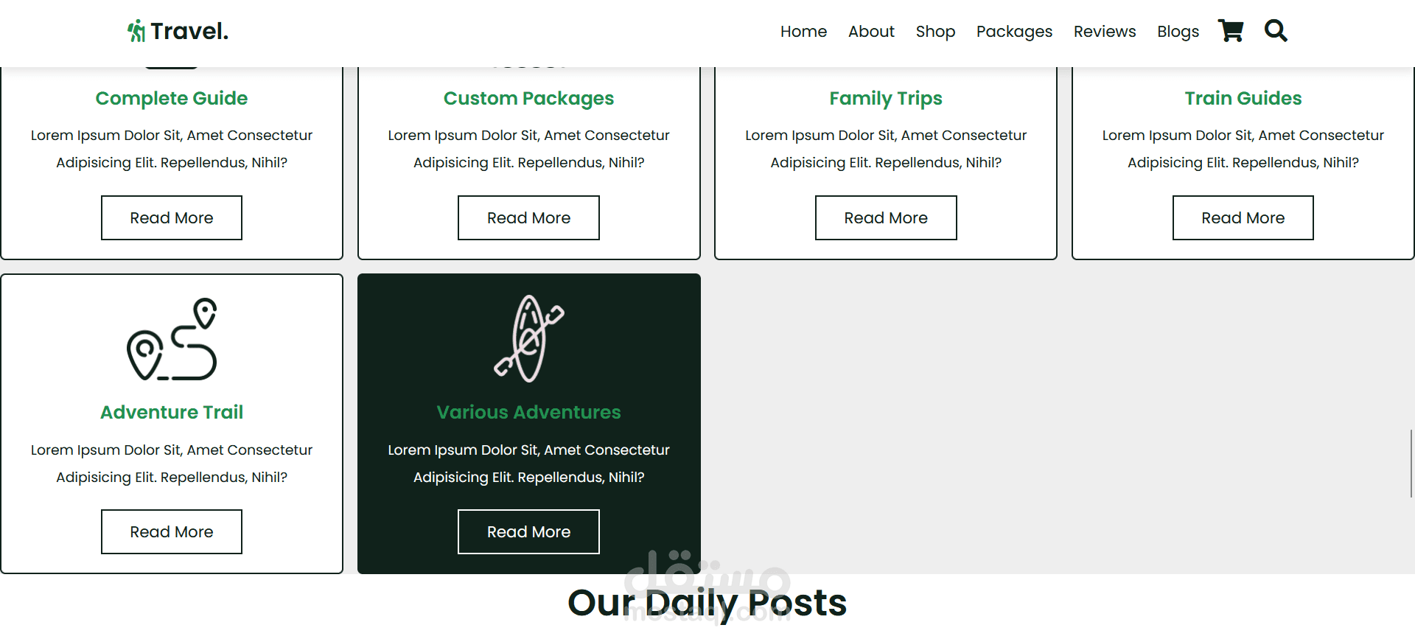The image size is (1415, 639).
Task: Click the Adventure Trail map pin icon
Action: (x=172, y=339)
